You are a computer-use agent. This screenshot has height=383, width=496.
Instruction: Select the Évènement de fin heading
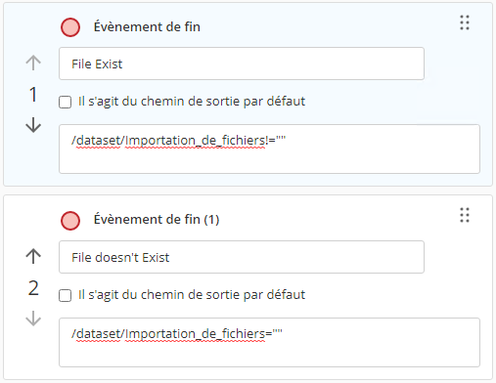pos(147,26)
